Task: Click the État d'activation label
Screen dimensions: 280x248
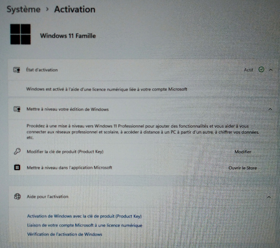Action: pos(42,70)
